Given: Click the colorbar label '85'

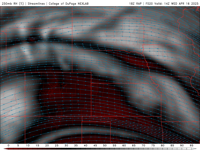Looking at the screenshot, I should click(x=172, y=145).
